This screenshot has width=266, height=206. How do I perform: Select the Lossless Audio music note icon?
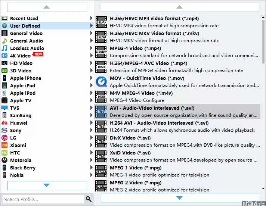(x=4, y=48)
